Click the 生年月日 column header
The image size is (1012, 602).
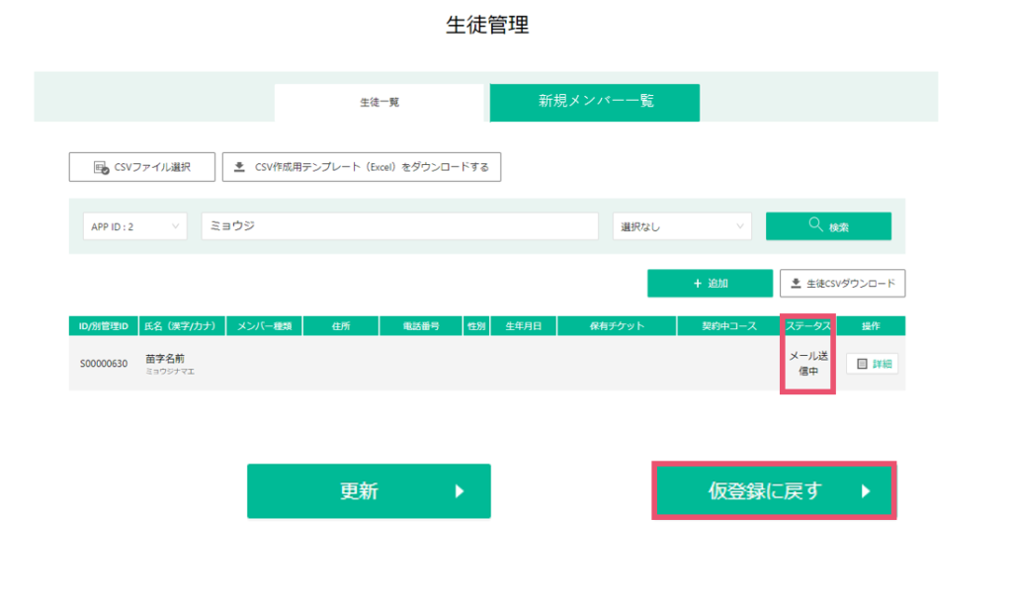(524, 326)
